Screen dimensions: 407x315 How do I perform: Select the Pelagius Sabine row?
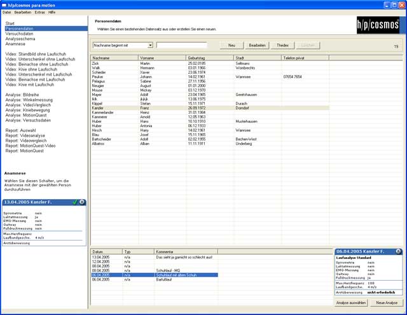click(x=210, y=81)
